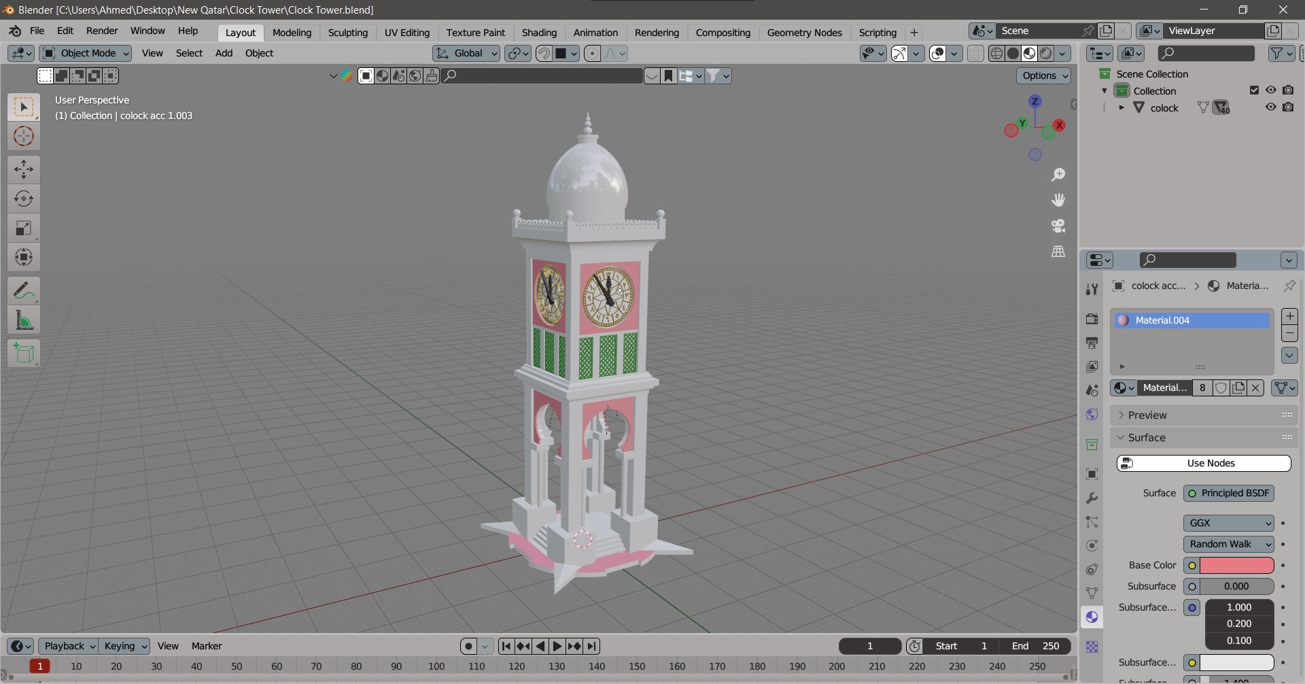Click play animation button
The image size is (1305, 684).
[557, 646]
